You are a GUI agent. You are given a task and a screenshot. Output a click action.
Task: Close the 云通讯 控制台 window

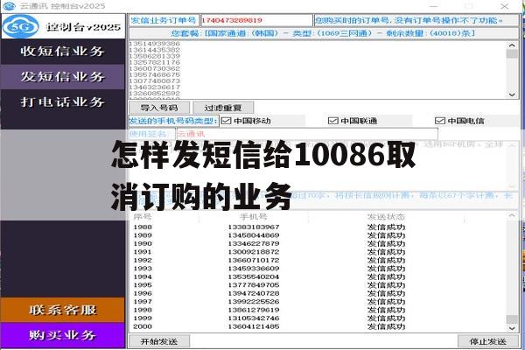pos(505,6)
